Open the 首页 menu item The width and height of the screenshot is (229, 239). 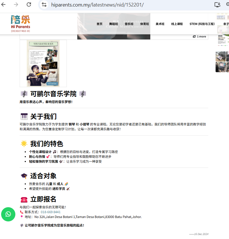tap(99, 24)
